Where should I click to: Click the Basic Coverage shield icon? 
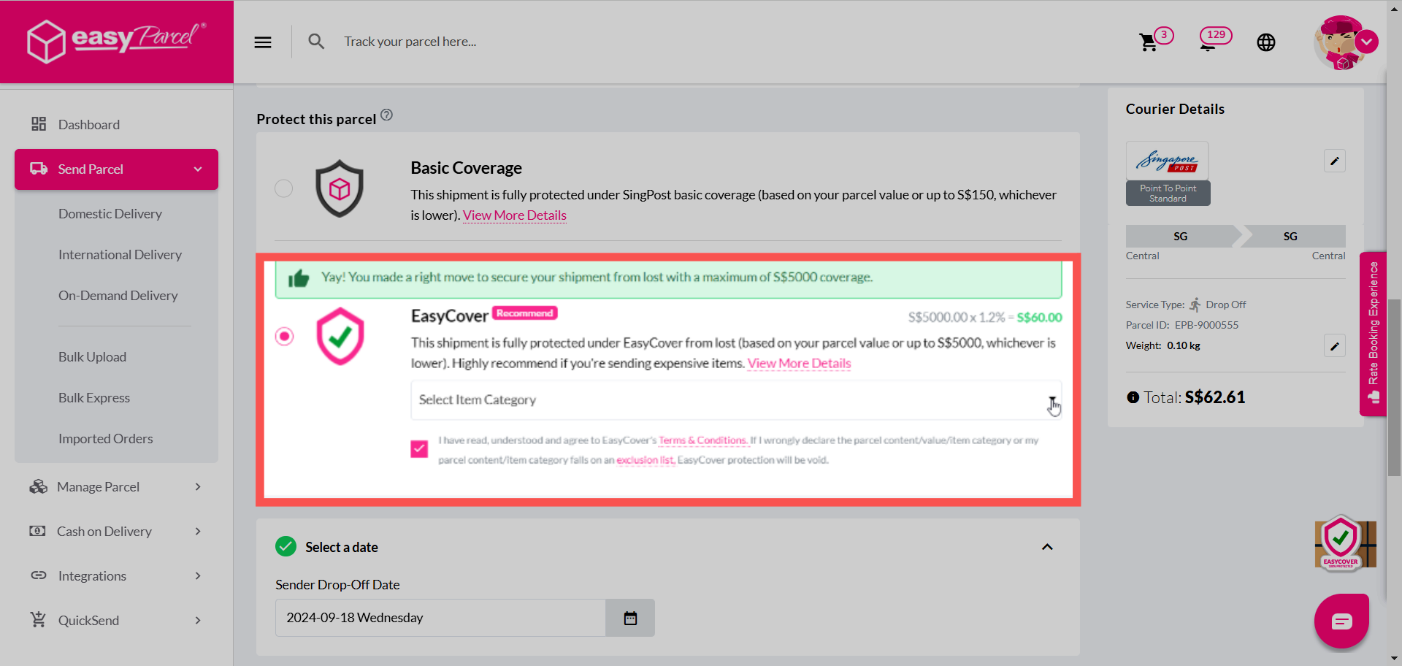point(340,188)
